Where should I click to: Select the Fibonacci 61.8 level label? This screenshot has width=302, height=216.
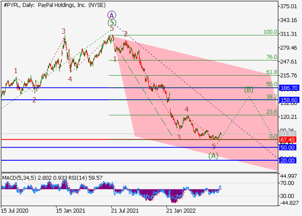271,72
